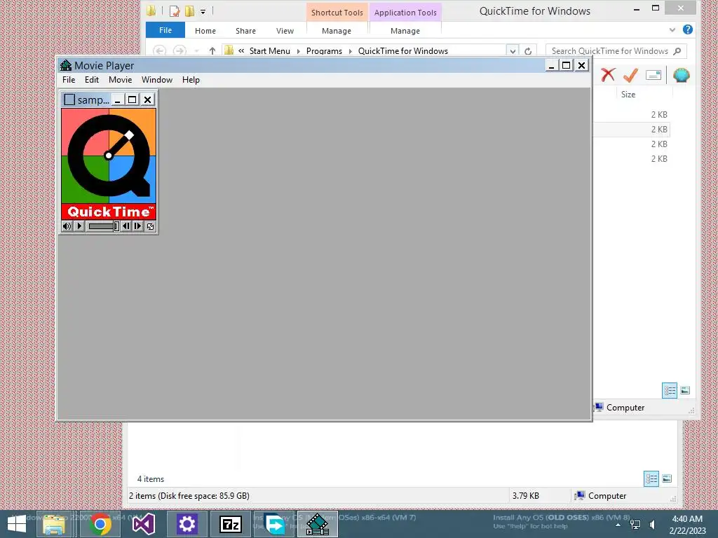Switch to the Home ribbon tab
The image size is (718, 538).
click(x=205, y=31)
